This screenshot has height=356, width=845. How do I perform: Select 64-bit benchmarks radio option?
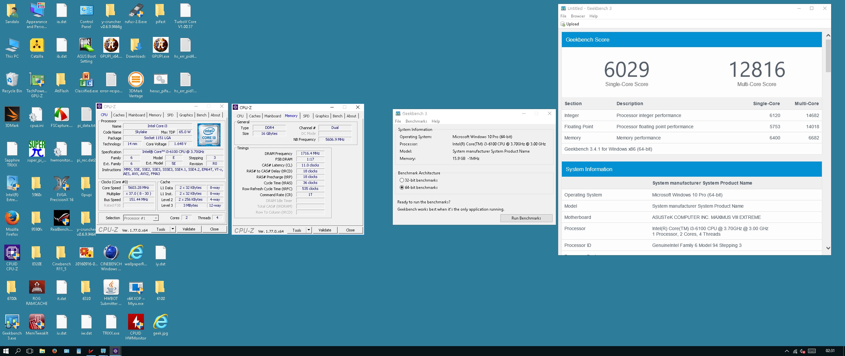[x=402, y=188]
